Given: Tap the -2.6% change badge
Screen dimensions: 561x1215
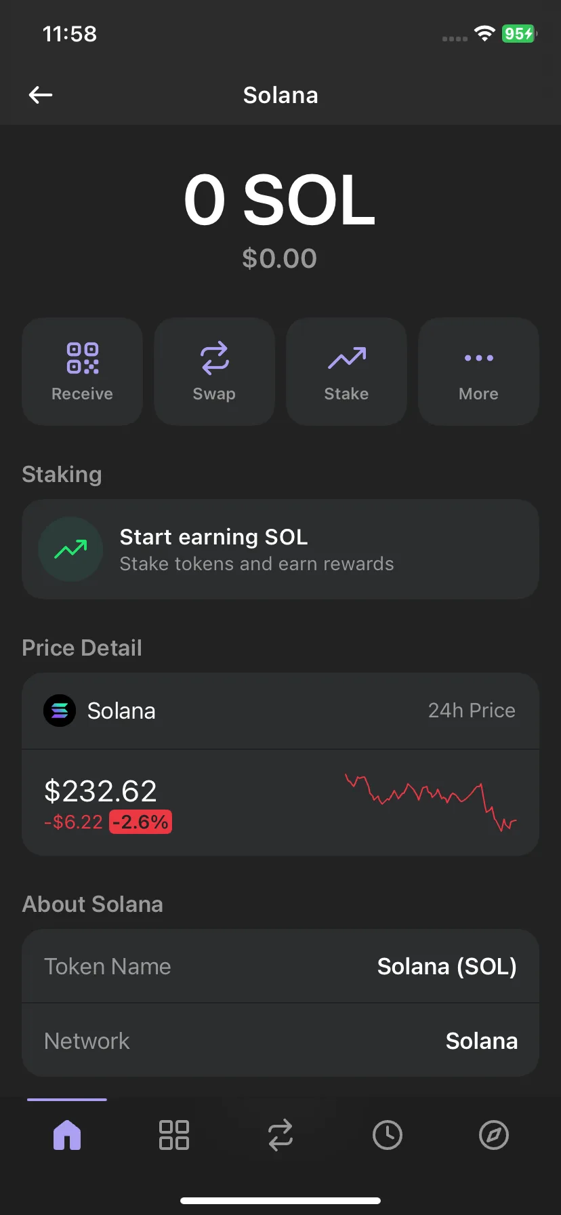Looking at the screenshot, I should [140, 822].
